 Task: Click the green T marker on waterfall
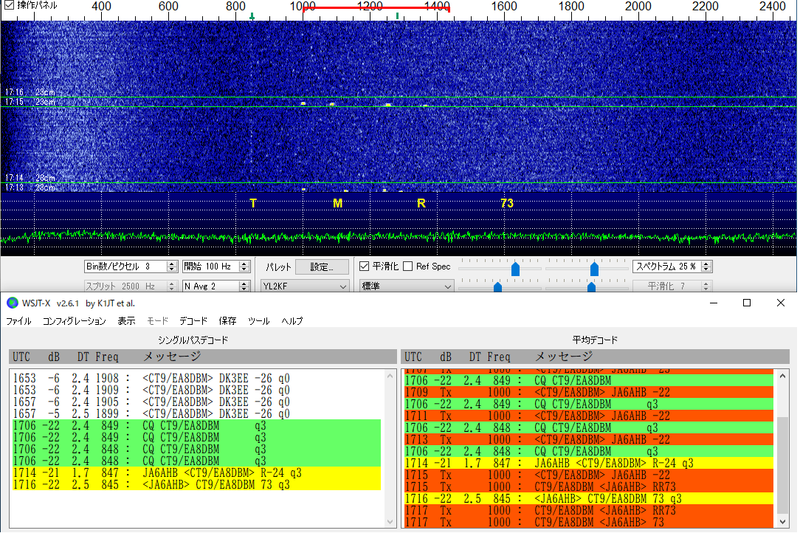pyautogui.click(x=252, y=16)
